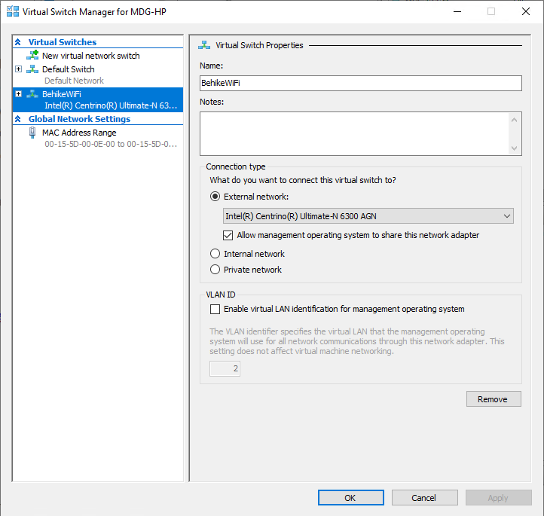Screen dimensions: 544x516
Task: Click the BehikeWiFi switch icon
Action: (32, 94)
